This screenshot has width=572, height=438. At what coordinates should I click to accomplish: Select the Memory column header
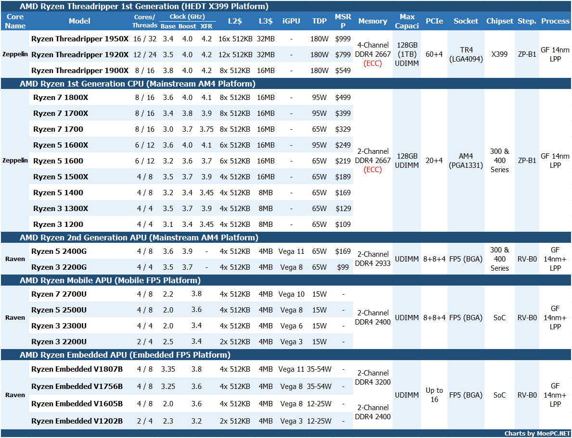click(372, 21)
